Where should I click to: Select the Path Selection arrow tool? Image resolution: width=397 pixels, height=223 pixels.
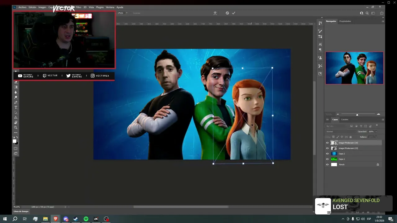tap(16, 112)
